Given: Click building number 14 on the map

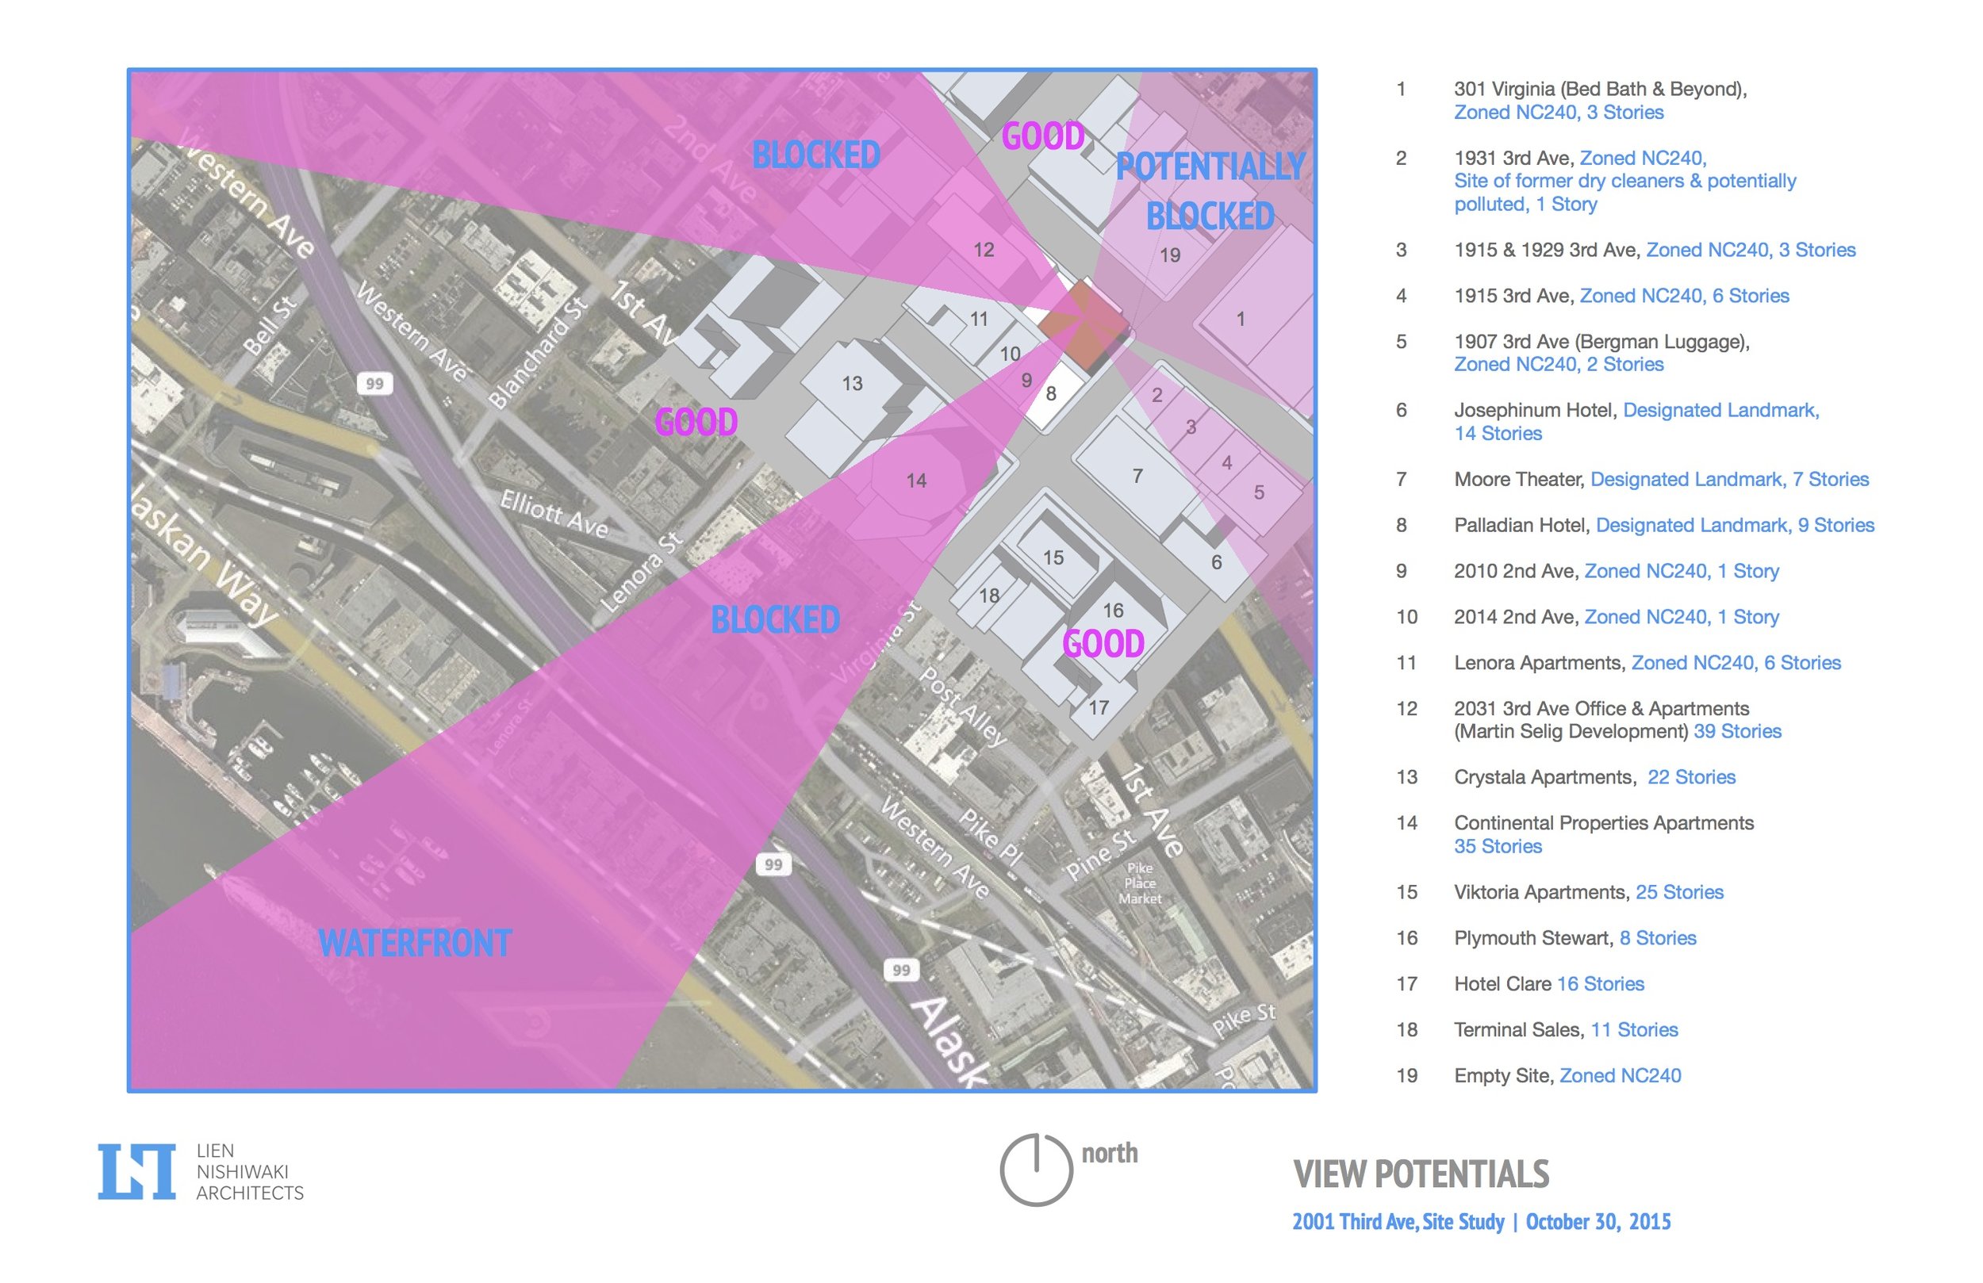Looking at the screenshot, I should point(915,481).
